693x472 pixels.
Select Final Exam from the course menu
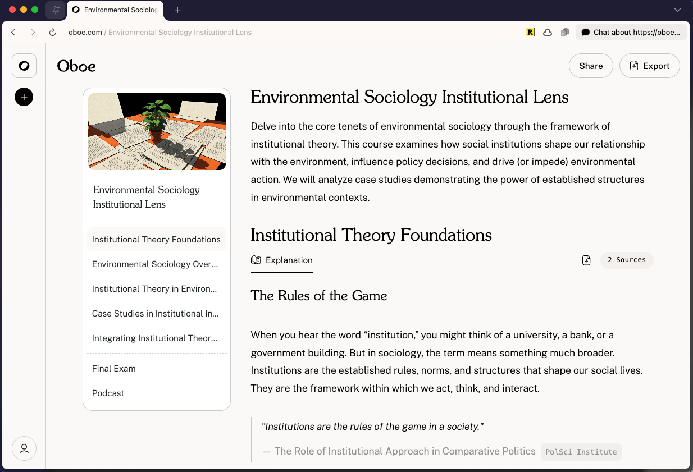tap(113, 368)
